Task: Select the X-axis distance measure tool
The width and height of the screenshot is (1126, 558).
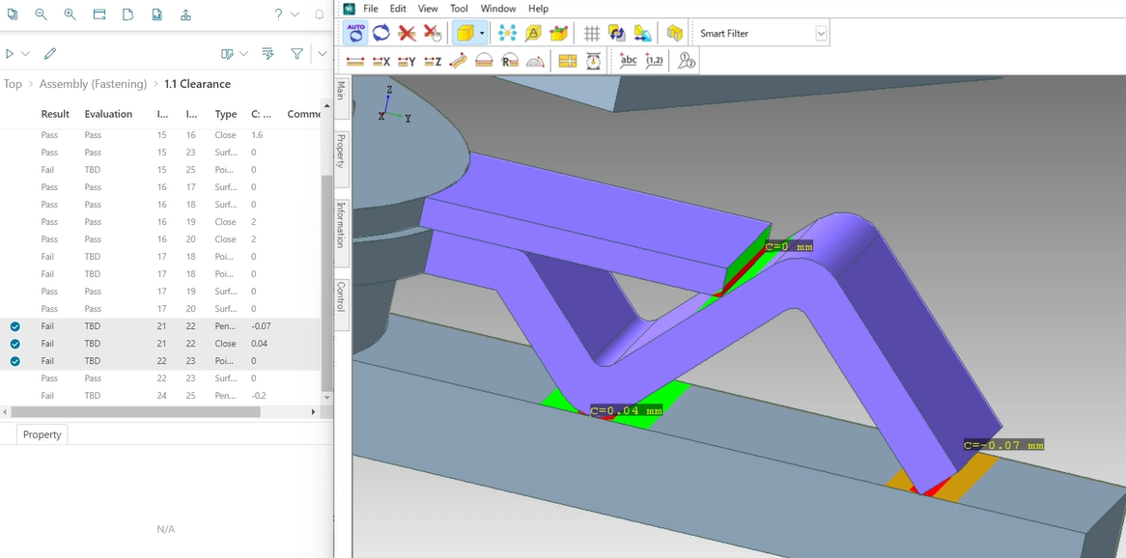Action: point(381,62)
